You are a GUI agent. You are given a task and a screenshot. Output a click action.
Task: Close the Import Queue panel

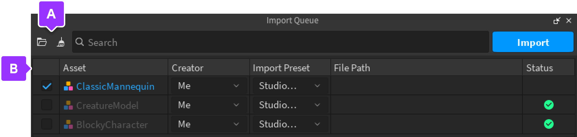click(x=568, y=21)
